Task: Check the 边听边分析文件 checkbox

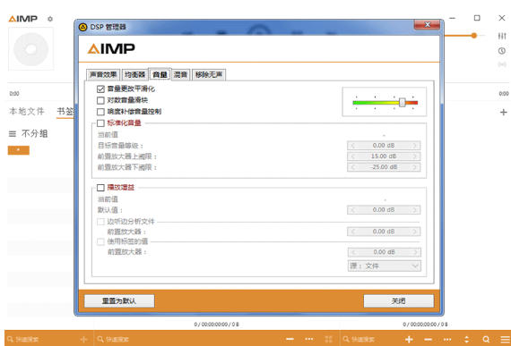Action: pyautogui.click(x=100, y=222)
